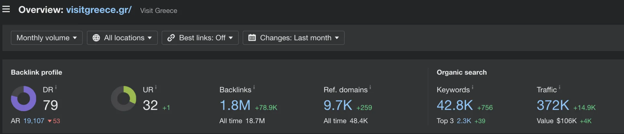
Task: Open the visitgreece.gr/ link
Action: coord(99,10)
